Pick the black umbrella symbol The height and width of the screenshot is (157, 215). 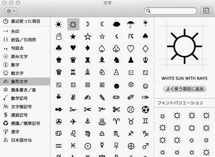131,24
